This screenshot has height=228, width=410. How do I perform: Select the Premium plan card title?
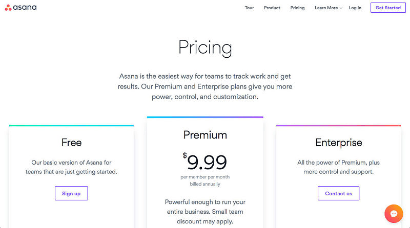205,134
